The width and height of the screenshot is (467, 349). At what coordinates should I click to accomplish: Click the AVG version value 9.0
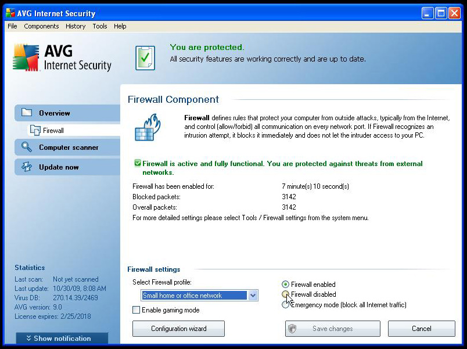(x=58, y=307)
